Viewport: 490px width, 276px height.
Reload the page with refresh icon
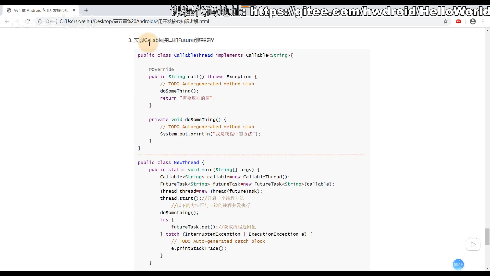[28, 21]
